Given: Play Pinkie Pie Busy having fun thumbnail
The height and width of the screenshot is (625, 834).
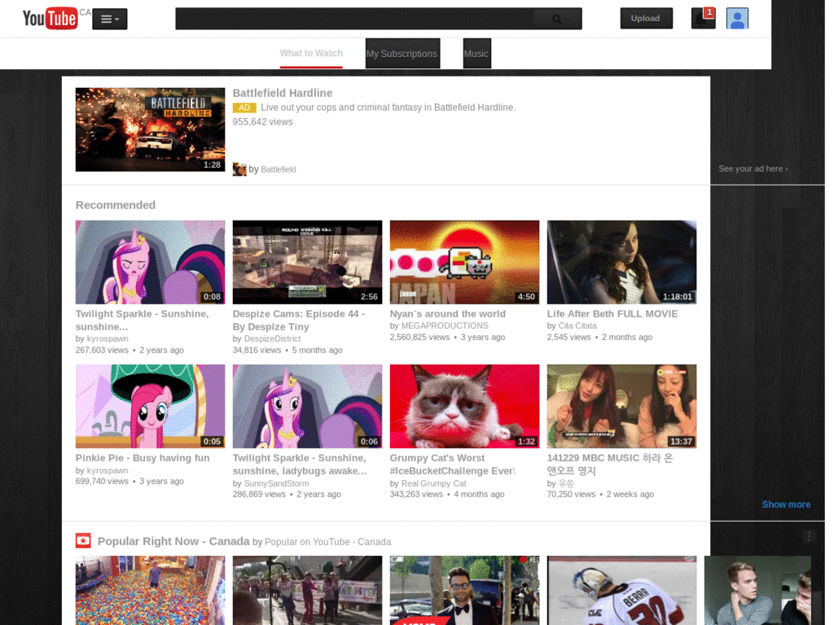Looking at the screenshot, I should [150, 406].
